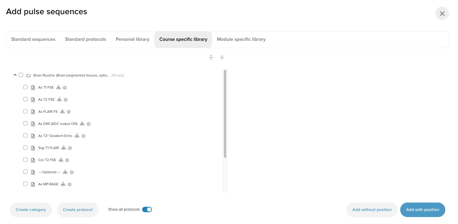Switch to the Personal library tab
The height and width of the screenshot is (224, 458).
click(132, 39)
